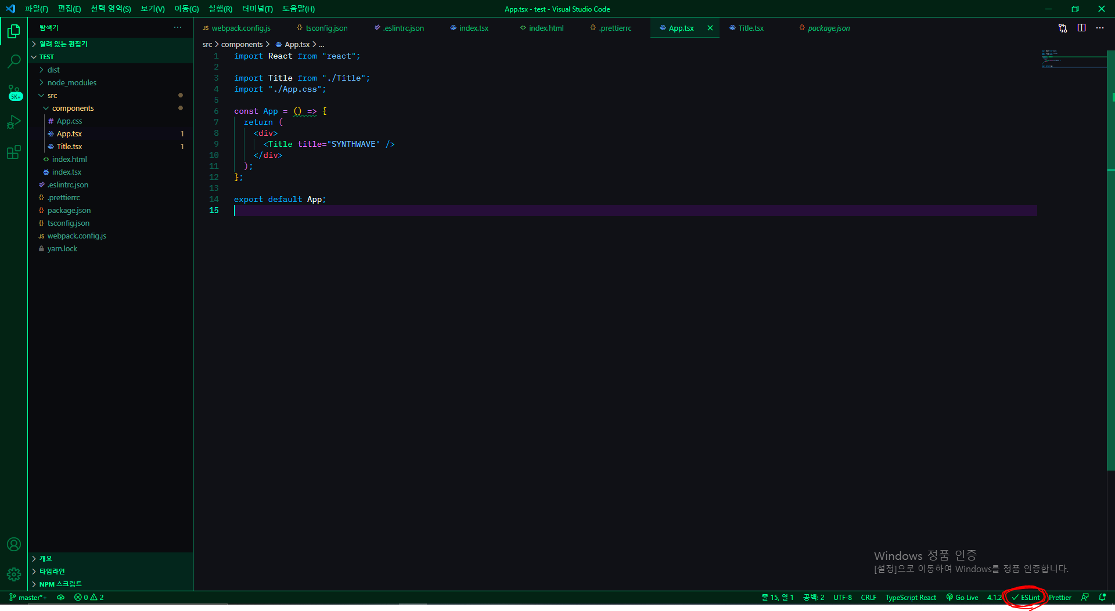Click the master branch indicator

28,597
